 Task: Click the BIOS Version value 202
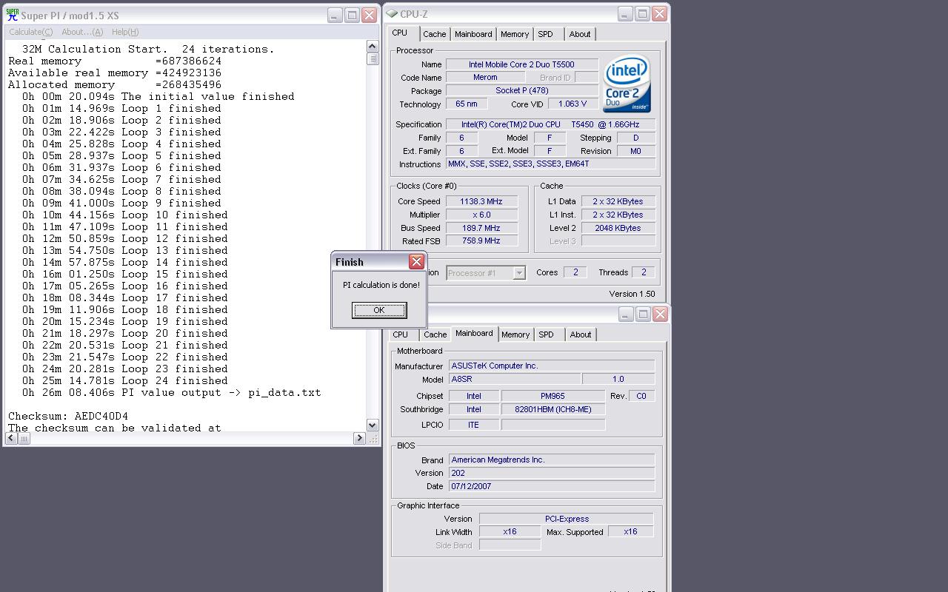[552, 473]
